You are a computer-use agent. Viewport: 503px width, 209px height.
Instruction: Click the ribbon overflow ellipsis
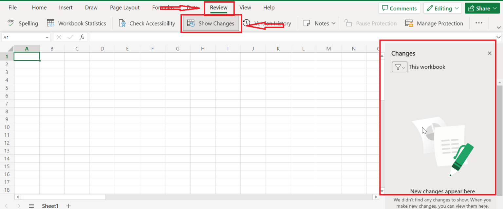[x=479, y=23]
